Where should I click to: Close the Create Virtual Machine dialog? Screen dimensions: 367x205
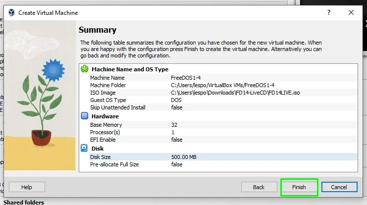click(x=351, y=12)
